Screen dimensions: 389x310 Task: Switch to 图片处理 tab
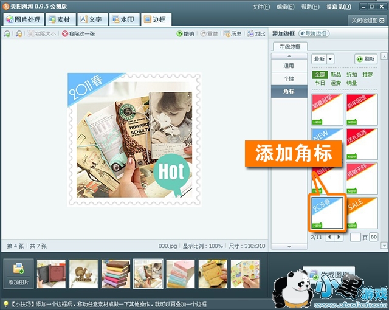click(24, 19)
